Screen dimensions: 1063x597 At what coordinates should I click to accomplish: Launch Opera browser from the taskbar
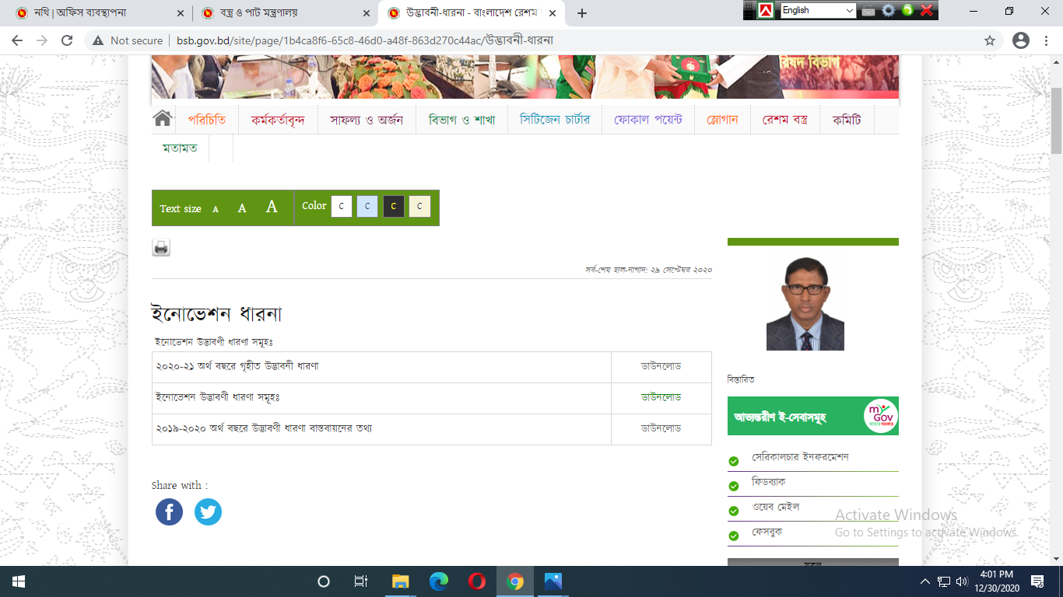point(477,581)
